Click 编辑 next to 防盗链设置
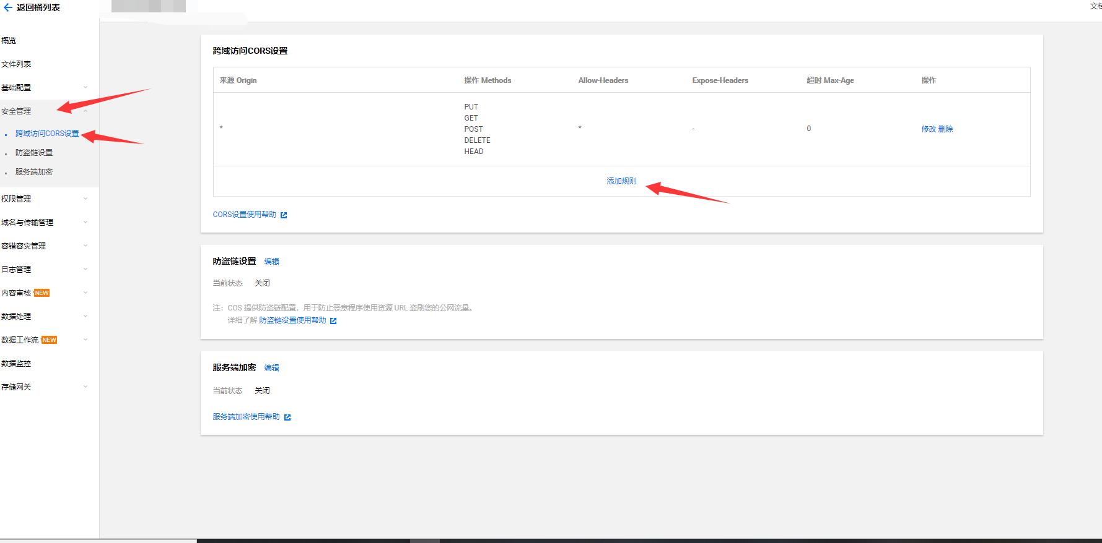 (x=272, y=262)
